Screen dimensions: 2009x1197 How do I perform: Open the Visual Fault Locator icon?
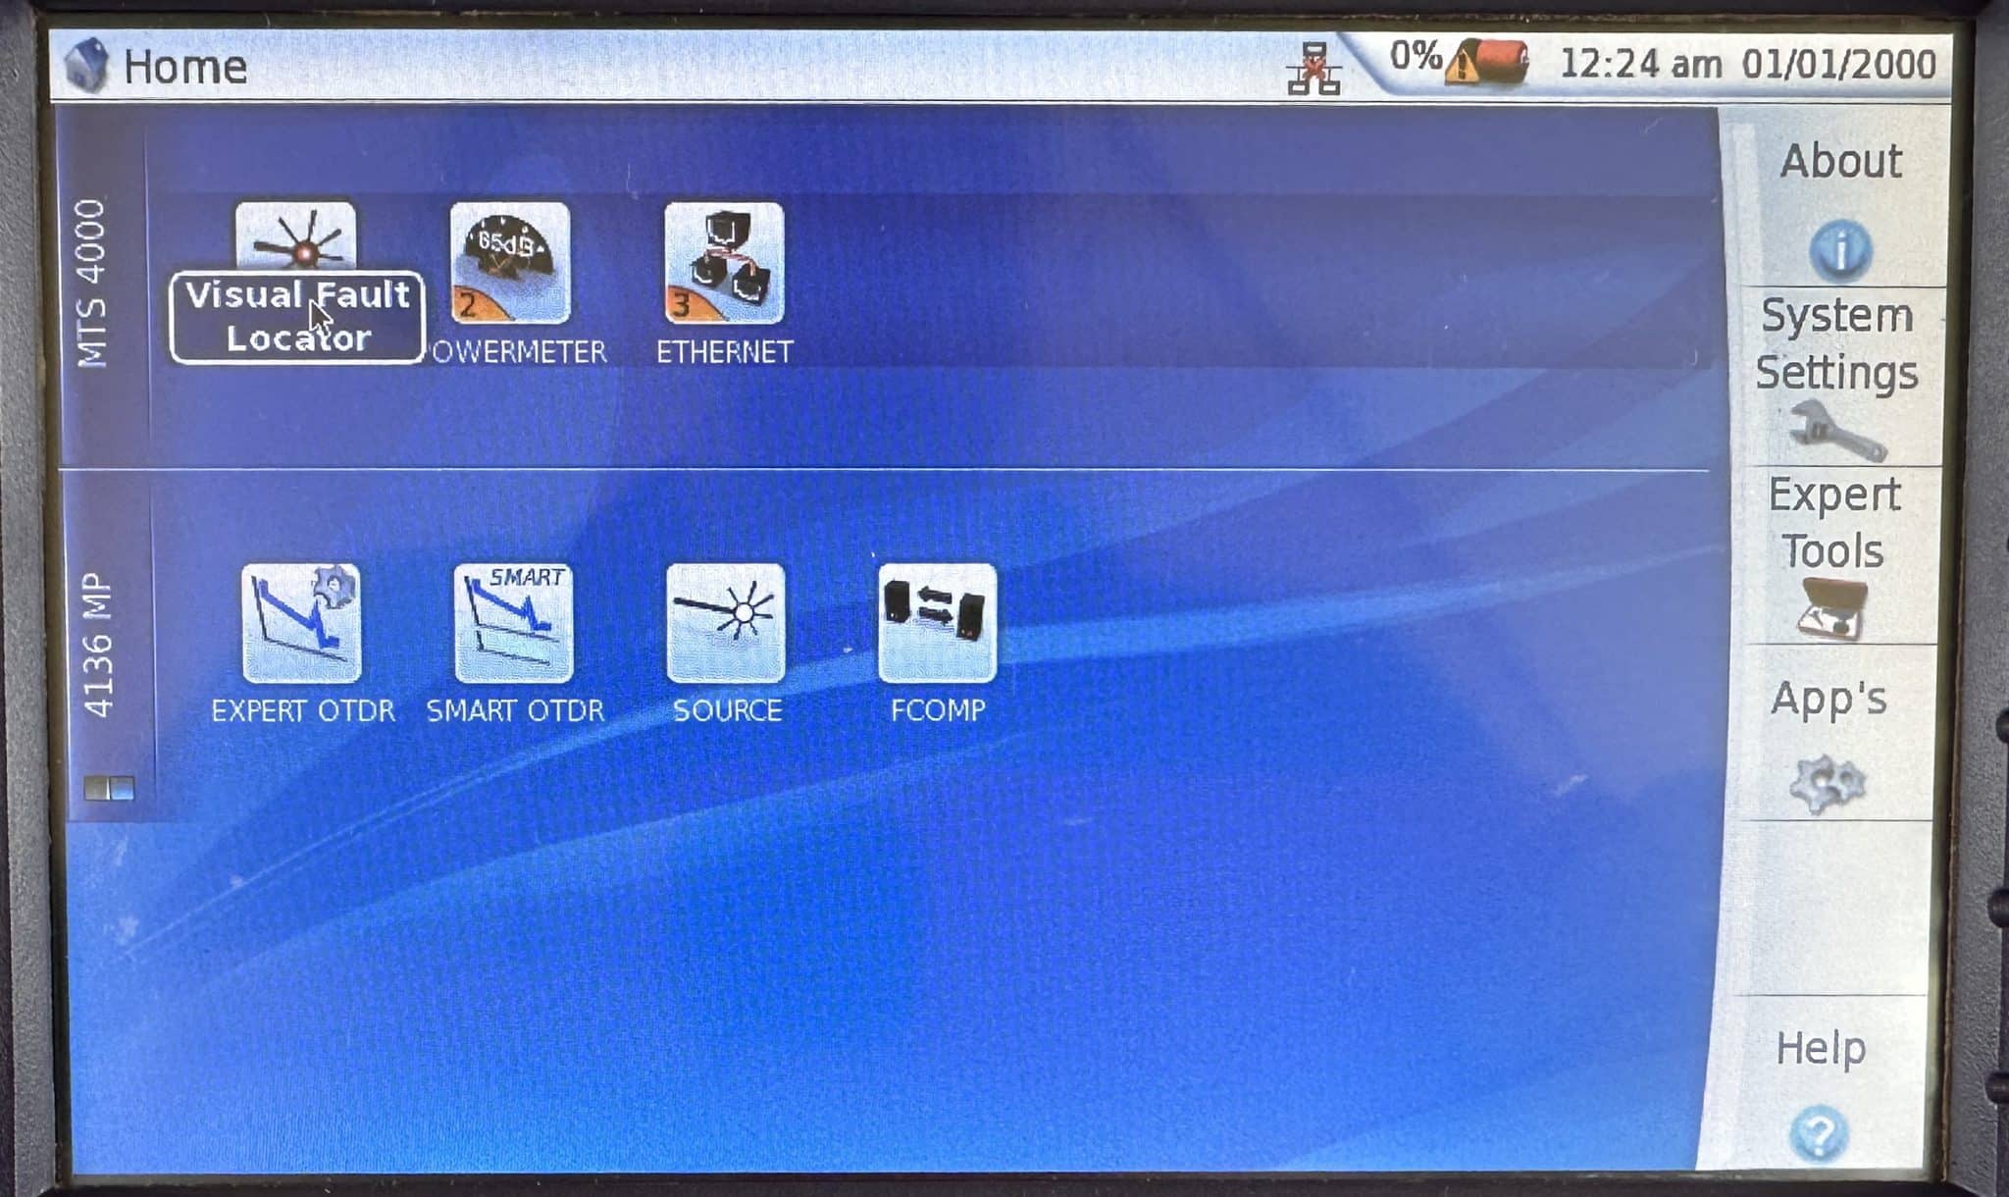click(x=295, y=235)
